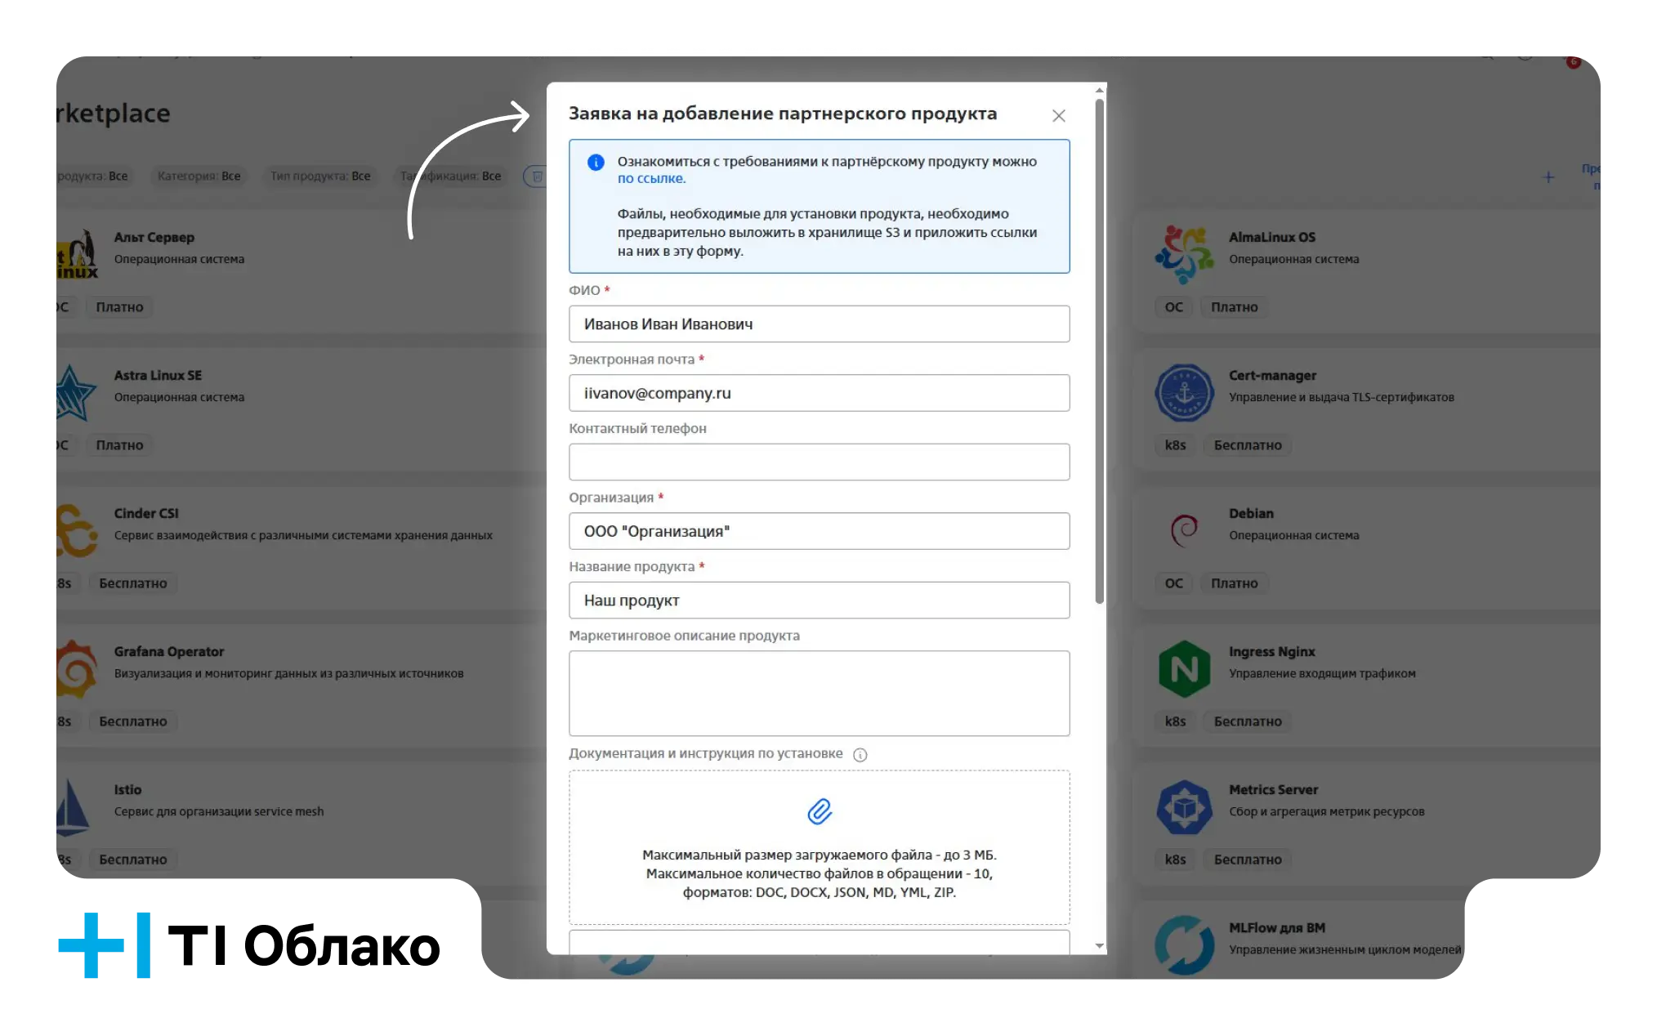Screen dimensions: 1657x1036
Task: Click the Astra Linux SE star icon
Action: pos(76,392)
